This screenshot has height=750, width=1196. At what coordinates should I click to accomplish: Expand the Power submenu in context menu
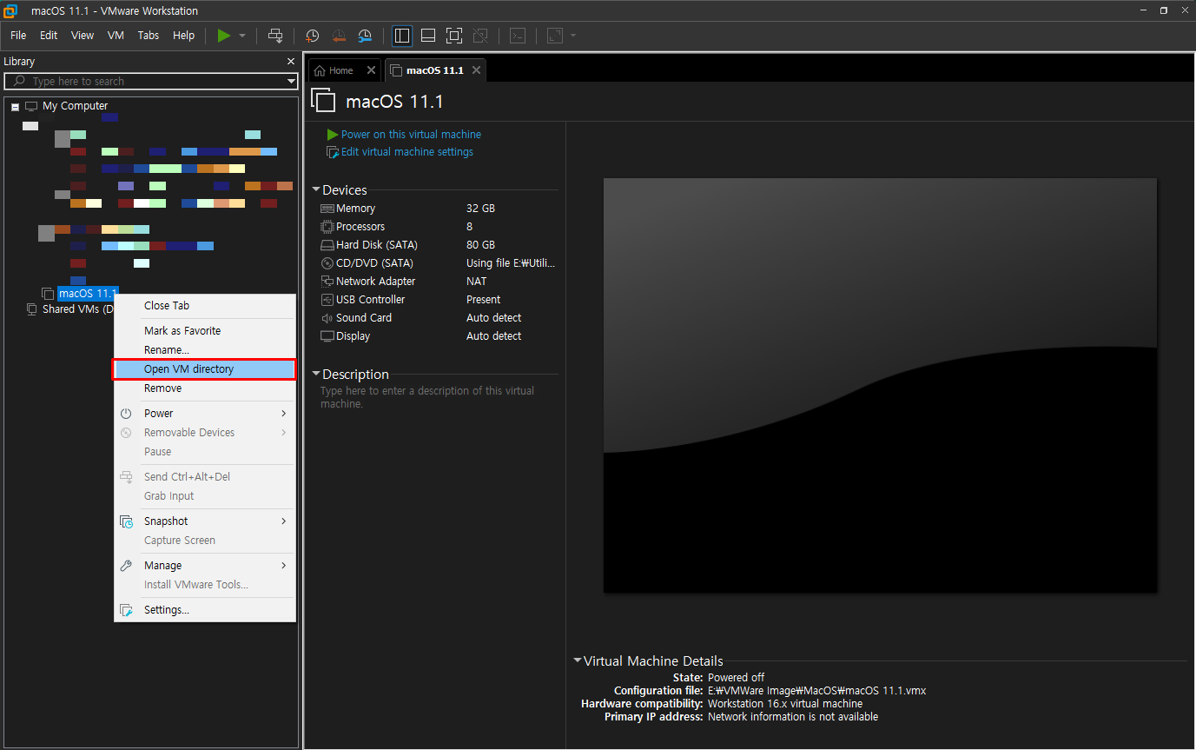[204, 414]
